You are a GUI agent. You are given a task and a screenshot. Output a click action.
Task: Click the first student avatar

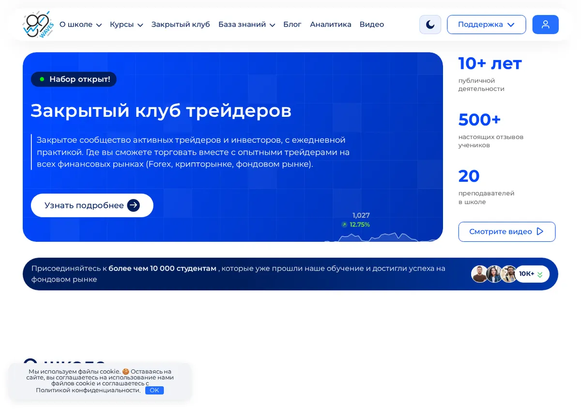pos(479,274)
